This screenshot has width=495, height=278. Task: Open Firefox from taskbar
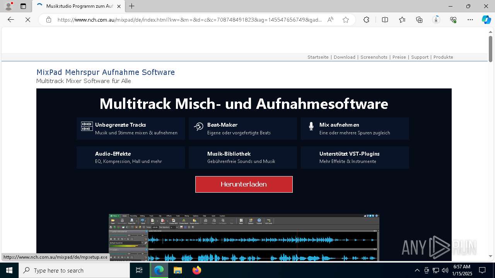coord(197,270)
